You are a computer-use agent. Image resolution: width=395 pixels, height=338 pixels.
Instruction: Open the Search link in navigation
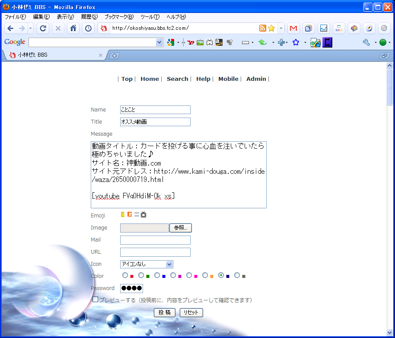click(x=177, y=79)
